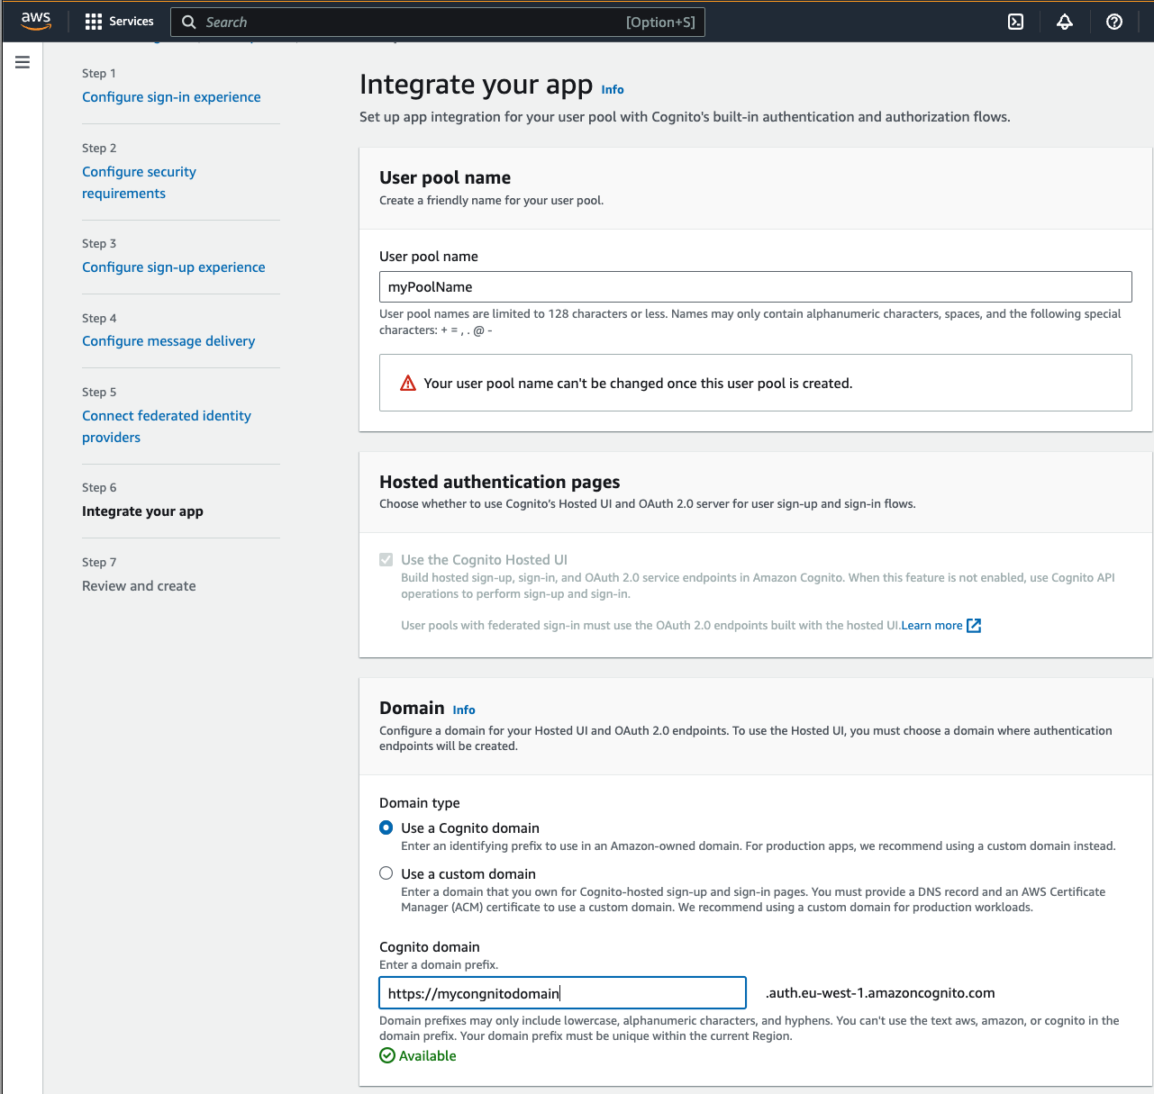Open the CloudShell terminal icon
Image resolution: width=1154 pixels, height=1094 pixels.
[1015, 22]
